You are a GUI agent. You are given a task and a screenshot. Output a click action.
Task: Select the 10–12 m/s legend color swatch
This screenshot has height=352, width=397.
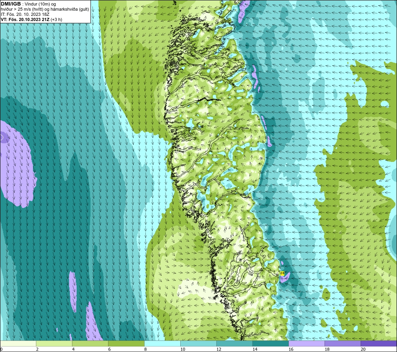(198, 343)
